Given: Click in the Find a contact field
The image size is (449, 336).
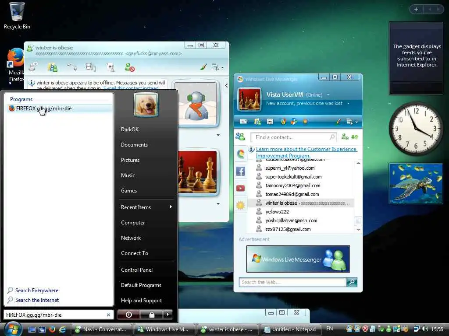Looking at the screenshot, I should (293, 137).
